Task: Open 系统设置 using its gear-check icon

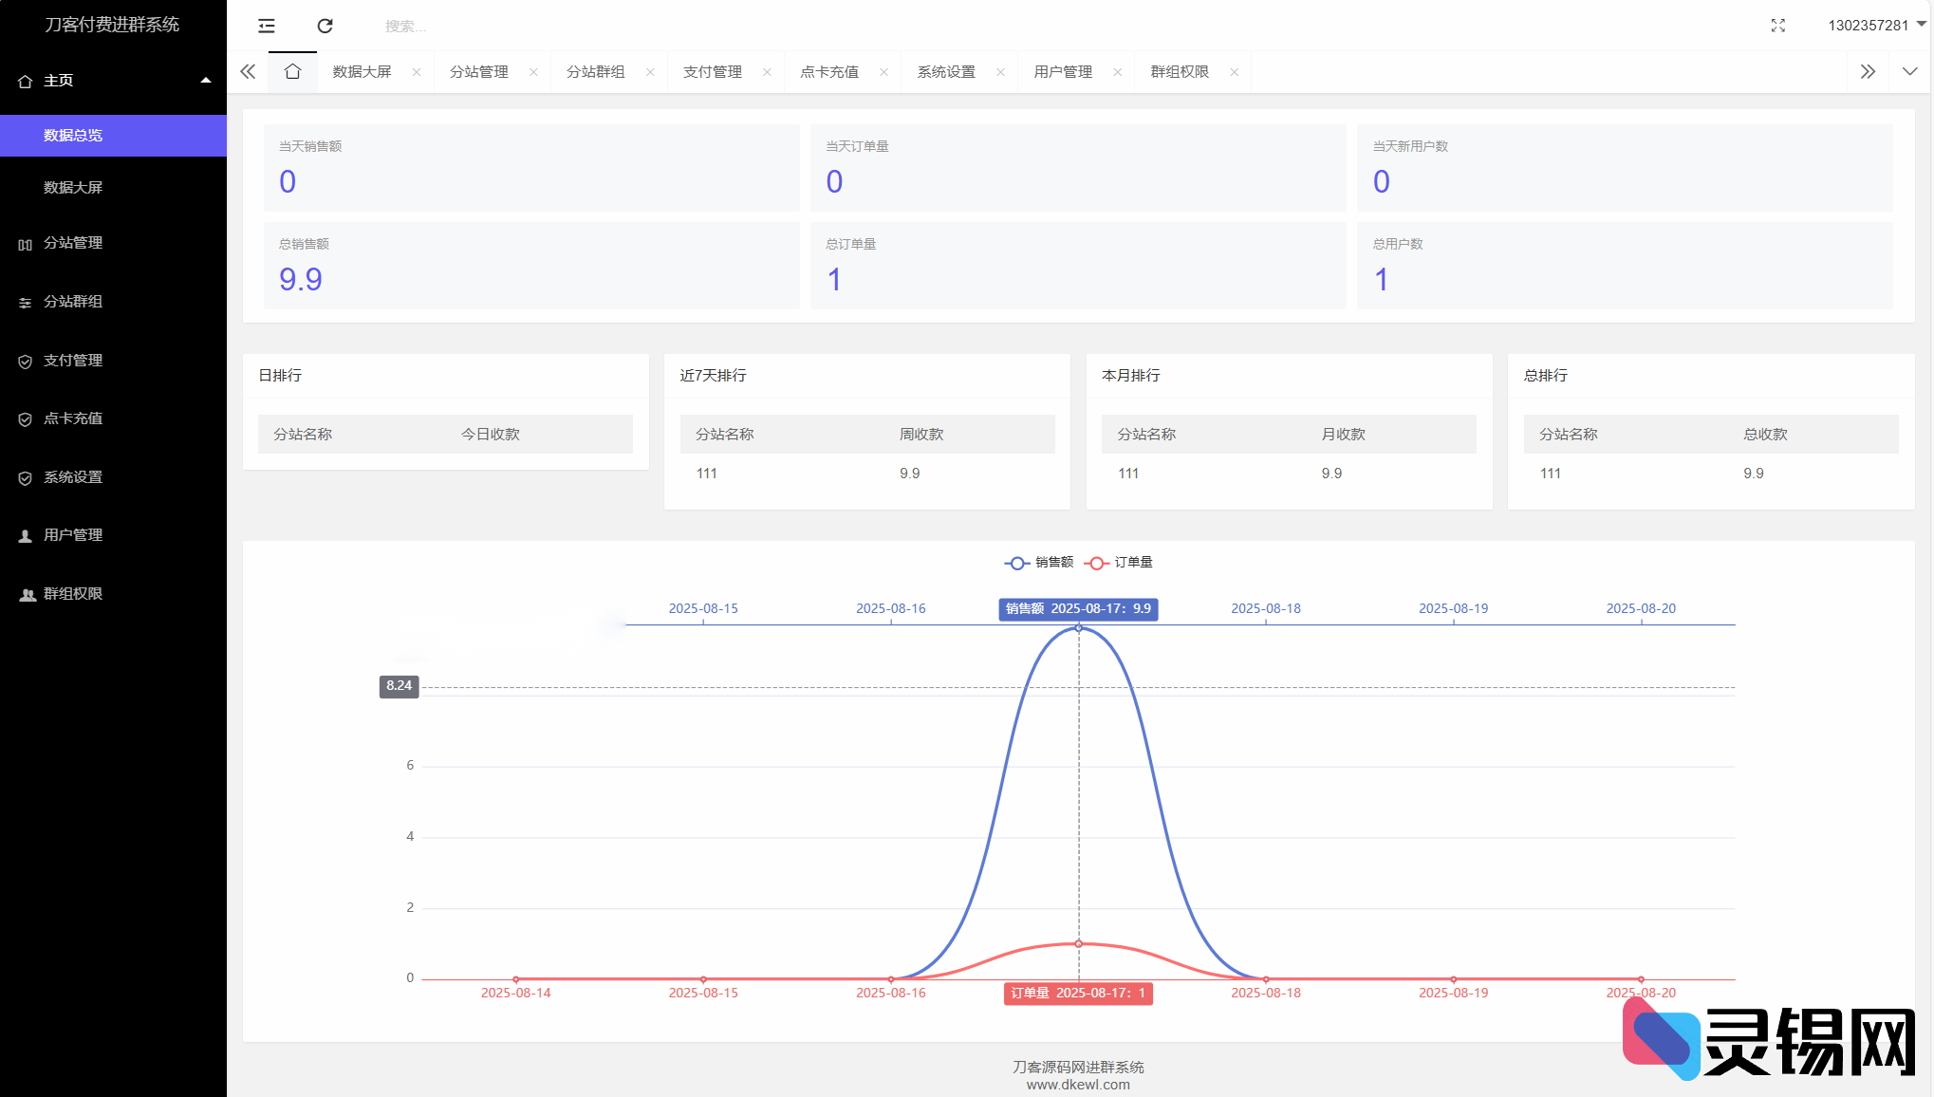Action: (x=25, y=477)
